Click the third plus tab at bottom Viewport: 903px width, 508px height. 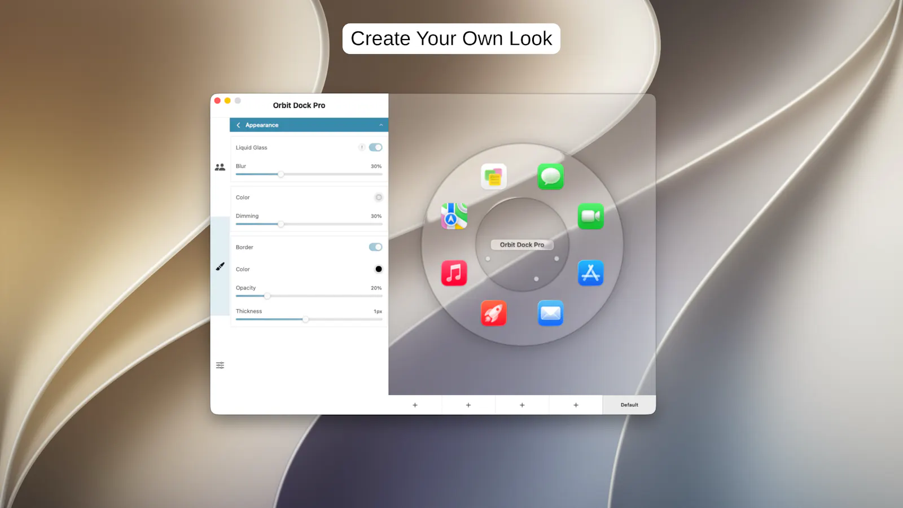click(522, 405)
